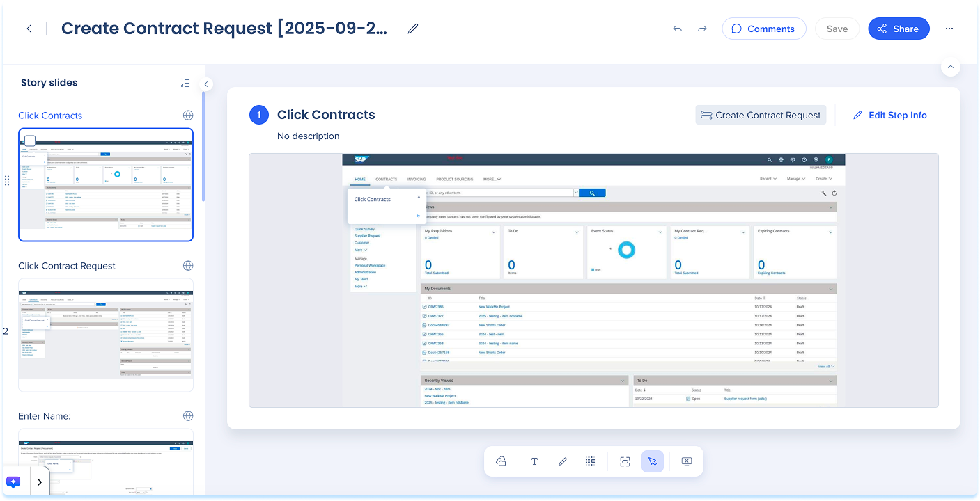Edit story title with pencil icon
The image size is (980, 501).
coord(413,29)
